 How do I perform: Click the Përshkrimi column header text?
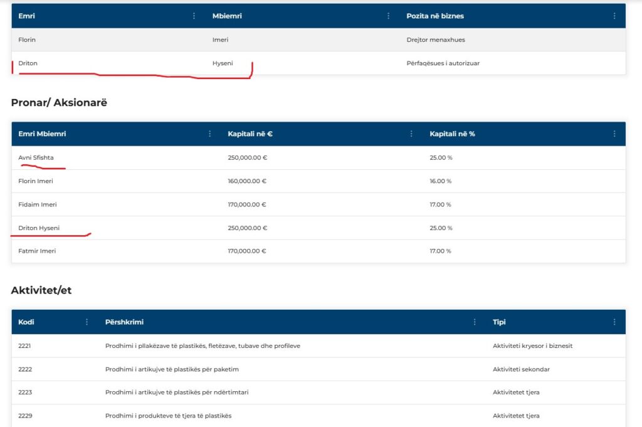pyautogui.click(x=124, y=322)
